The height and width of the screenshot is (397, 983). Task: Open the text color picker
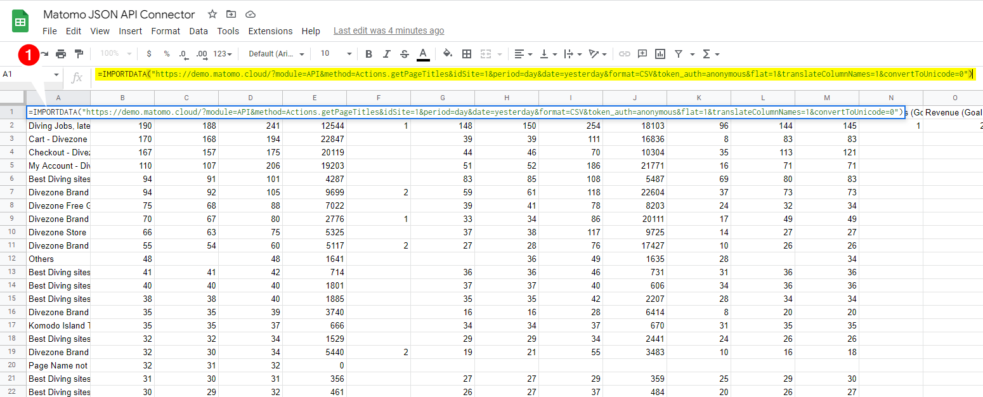point(423,54)
